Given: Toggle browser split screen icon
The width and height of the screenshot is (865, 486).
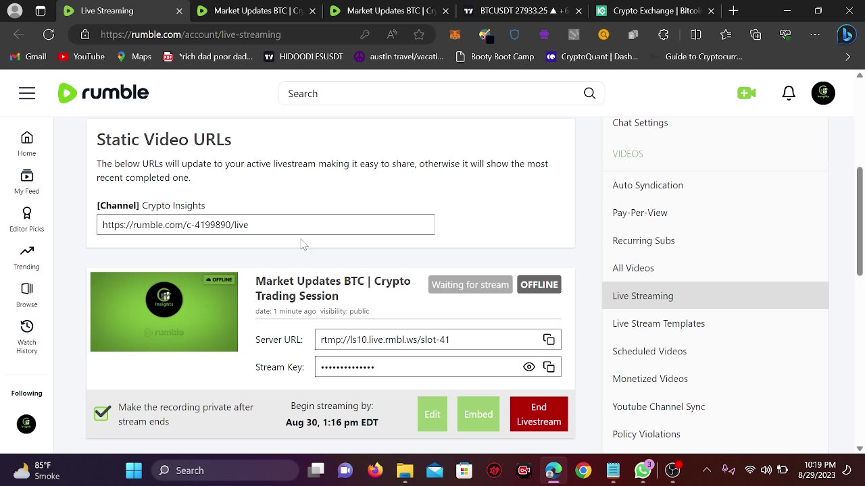Looking at the screenshot, I should (x=695, y=34).
